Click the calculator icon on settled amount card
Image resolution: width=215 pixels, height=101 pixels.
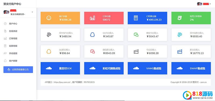(x=136, y=18)
